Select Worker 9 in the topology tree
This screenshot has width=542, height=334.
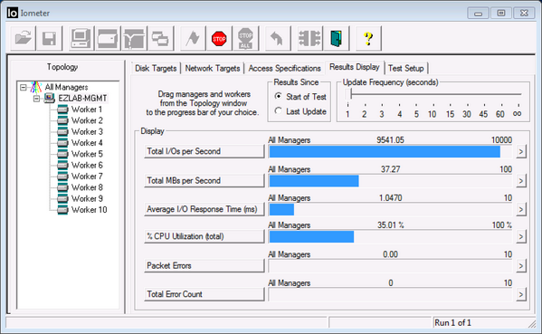pos(87,198)
